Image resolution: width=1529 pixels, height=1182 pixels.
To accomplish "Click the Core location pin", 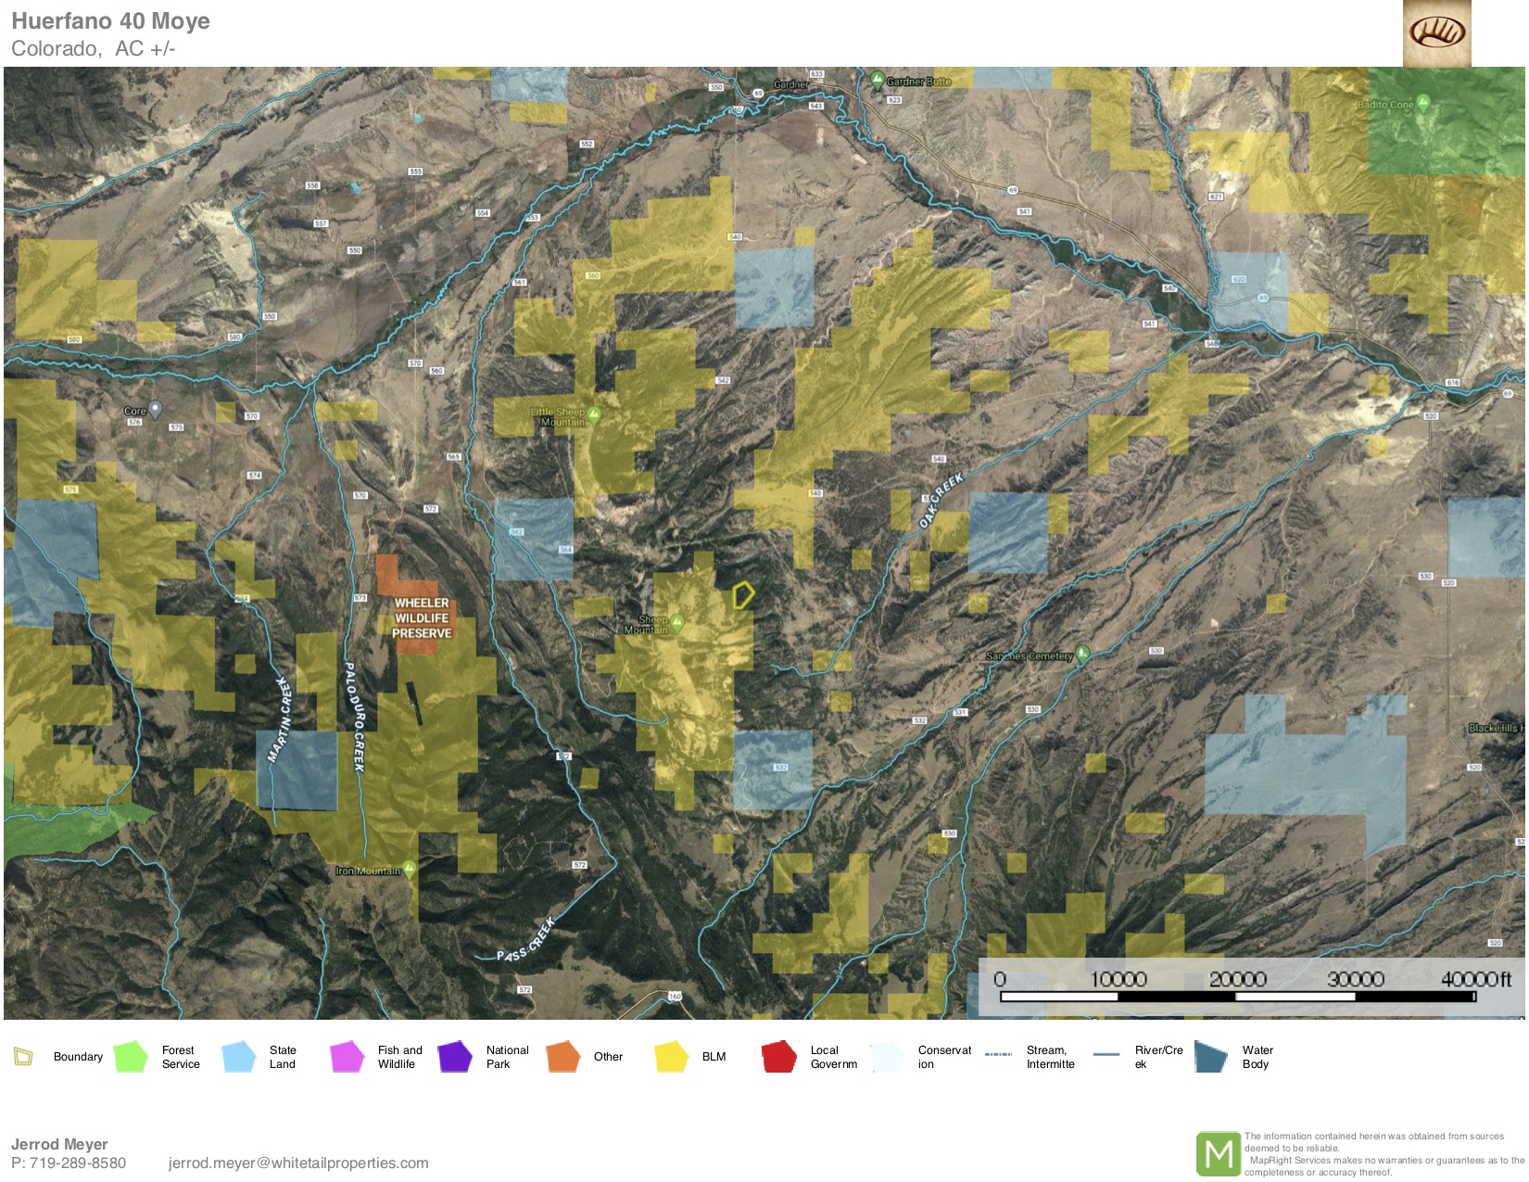I will pyautogui.click(x=156, y=409).
